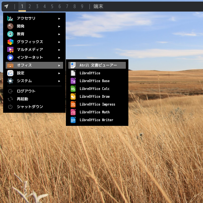Expand the 教育 submenu arrow
This screenshot has width=203, height=203.
click(59, 34)
